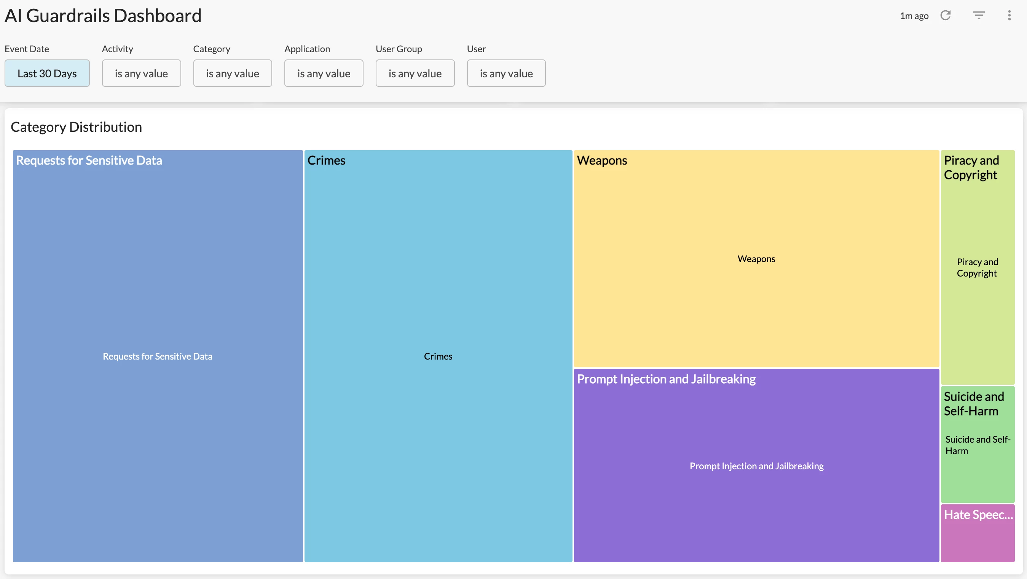
Task: Open the User Group filter dropdown
Action: 415,74
